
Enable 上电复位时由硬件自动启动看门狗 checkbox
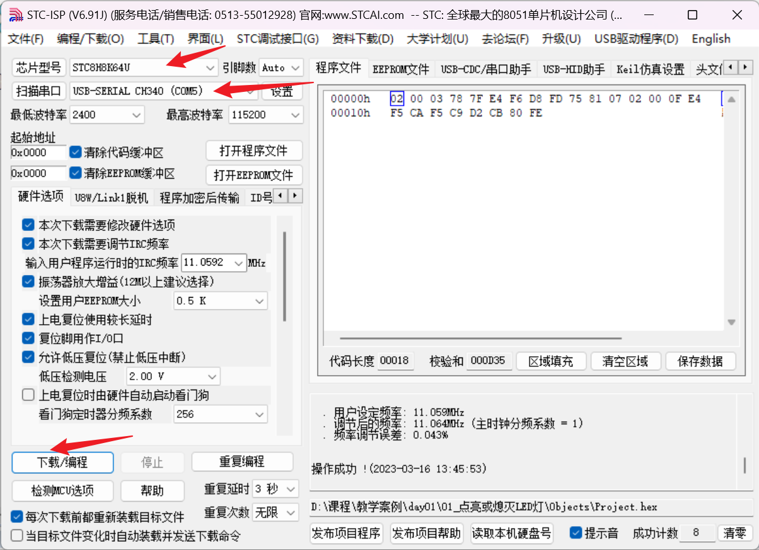tap(28, 395)
